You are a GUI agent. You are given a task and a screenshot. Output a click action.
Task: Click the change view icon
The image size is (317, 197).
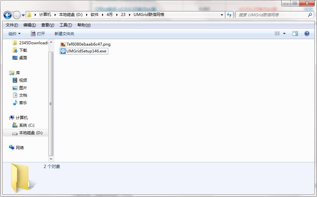[277, 34]
